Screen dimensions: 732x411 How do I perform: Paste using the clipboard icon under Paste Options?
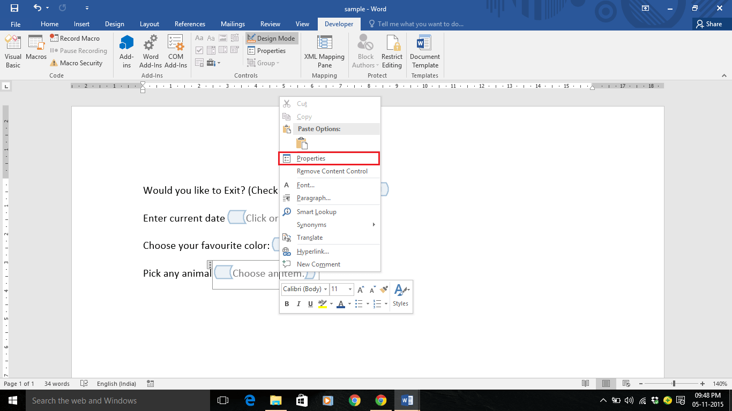coord(302,143)
